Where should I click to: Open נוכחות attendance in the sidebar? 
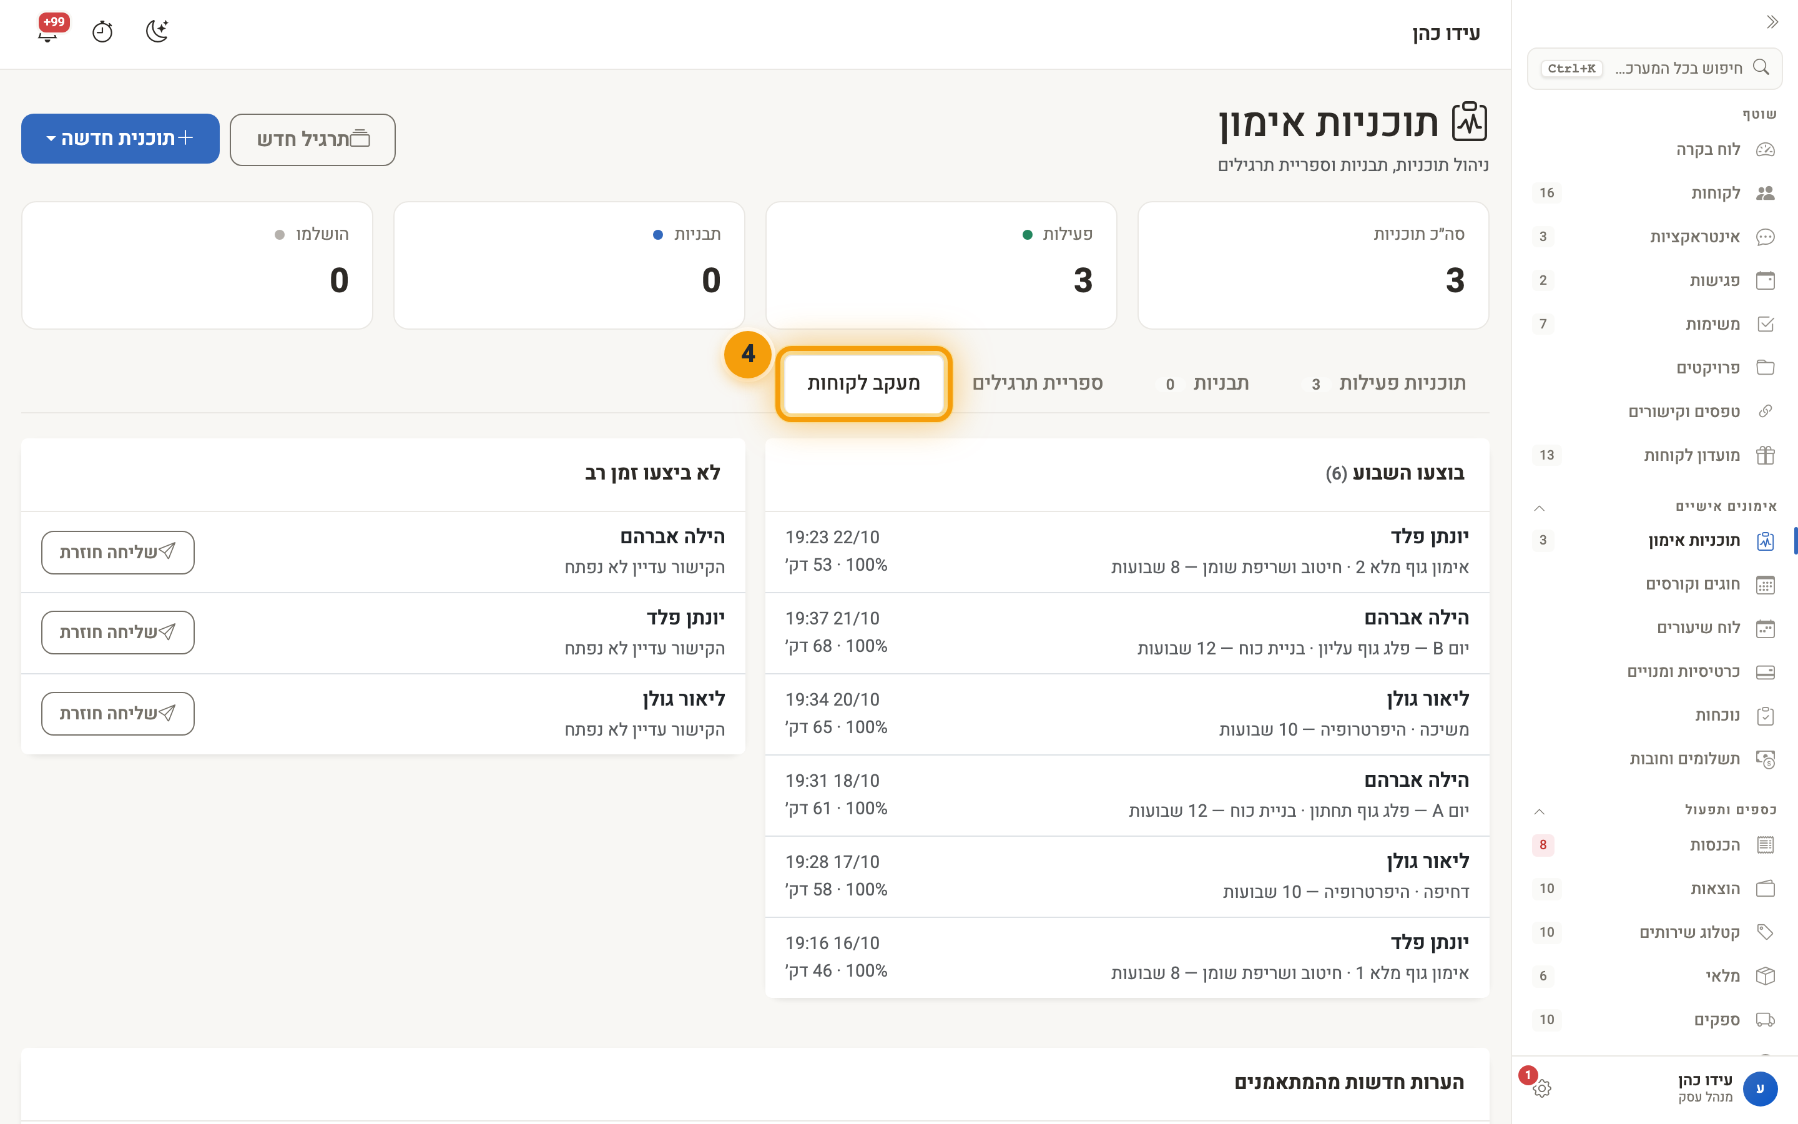point(1654,715)
